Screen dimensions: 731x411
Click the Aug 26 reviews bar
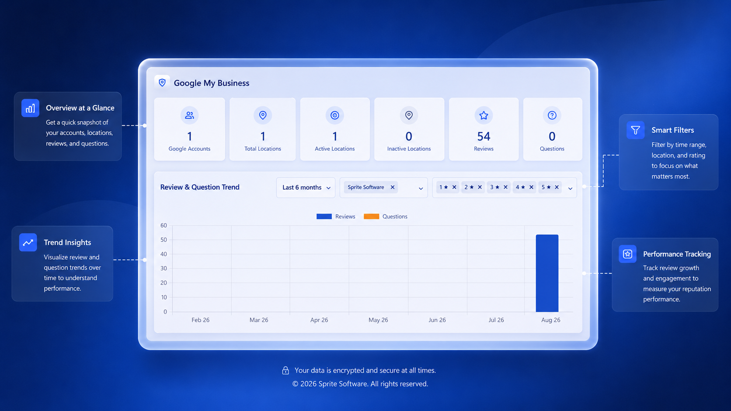(x=547, y=273)
